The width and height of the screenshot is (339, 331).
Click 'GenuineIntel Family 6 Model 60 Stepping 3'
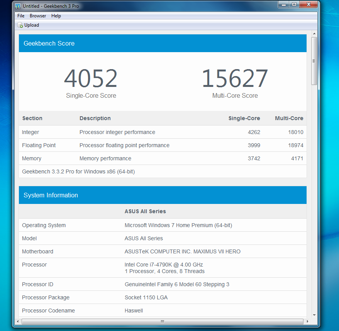(x=177, y=285)
